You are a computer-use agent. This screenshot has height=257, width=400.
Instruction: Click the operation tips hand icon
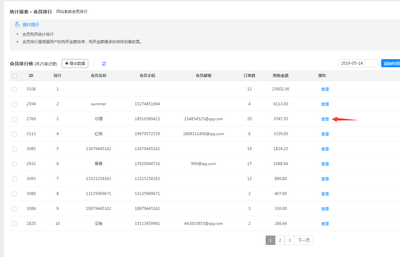[x=18, y=25]
